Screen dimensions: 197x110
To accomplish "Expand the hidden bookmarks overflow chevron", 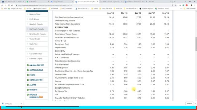I will tap(181, 9).
